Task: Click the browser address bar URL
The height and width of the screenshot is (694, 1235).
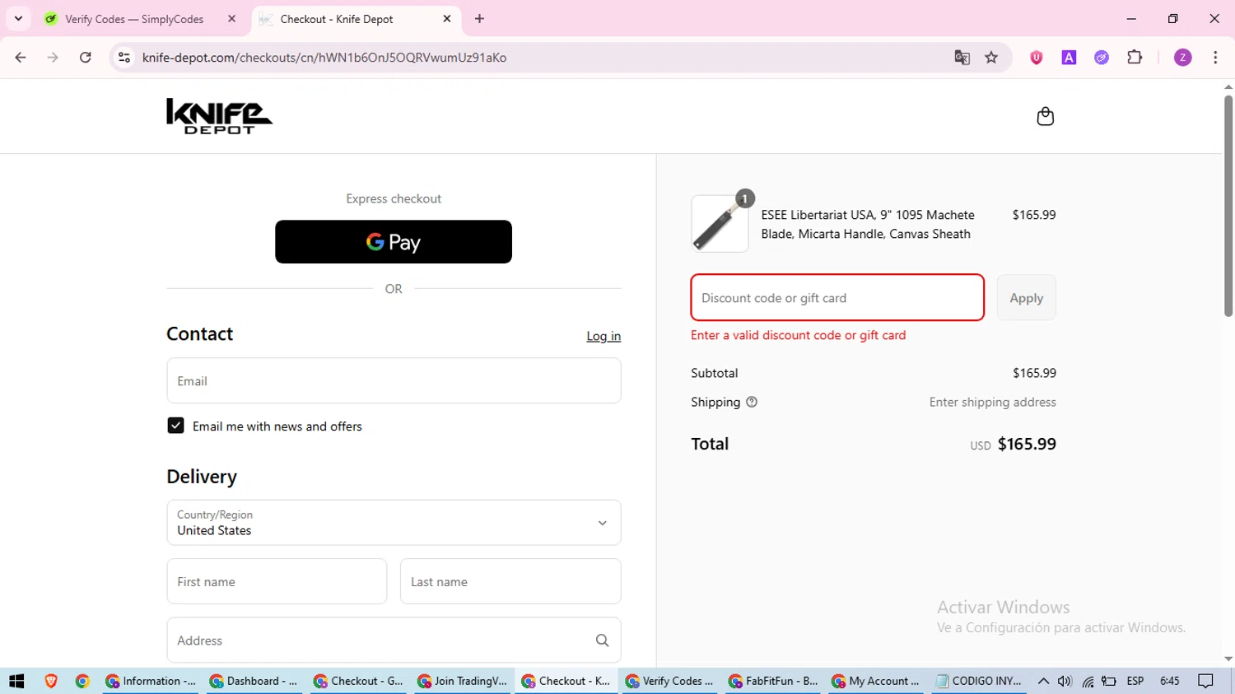Action: pyautogui.click(x=324, y=58)
